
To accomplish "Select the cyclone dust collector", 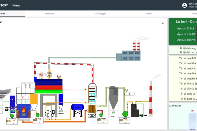I will click(113, 98).
